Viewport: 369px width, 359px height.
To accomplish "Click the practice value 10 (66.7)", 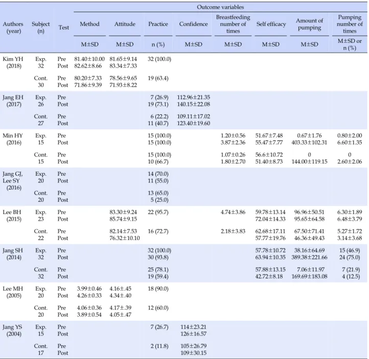I will pos(158,162).
